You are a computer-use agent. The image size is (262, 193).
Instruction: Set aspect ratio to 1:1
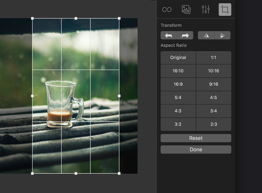[213, 58]
